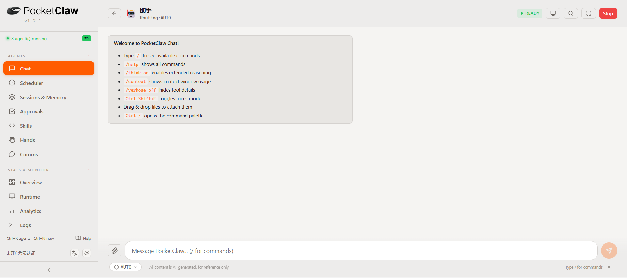Toggle light/dark theme sun icon
This screenshot has width=627, height=278.
coord(87,253)
